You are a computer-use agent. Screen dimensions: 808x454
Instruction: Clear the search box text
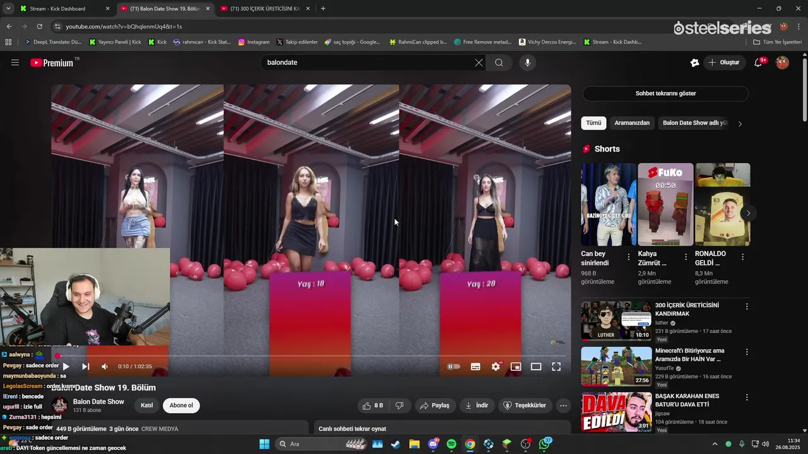click(478, 62)
